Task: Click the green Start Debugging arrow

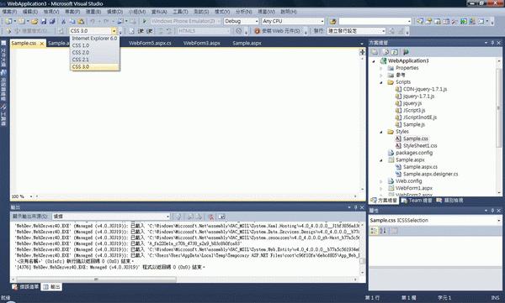Action: 144,21
